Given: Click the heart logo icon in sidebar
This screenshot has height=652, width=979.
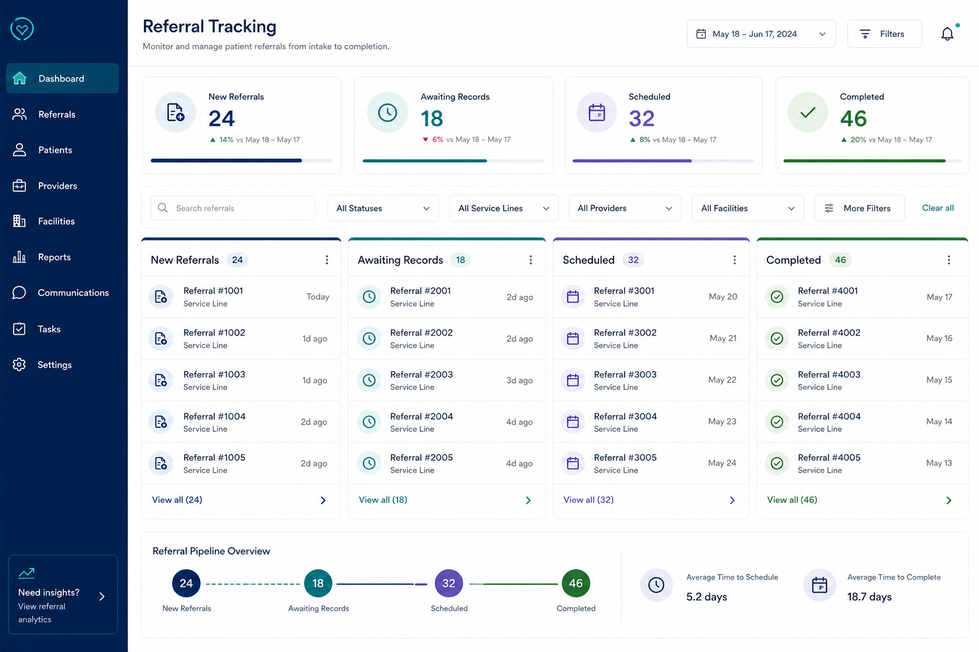Looking at the screenshot, I should tap(22, 29).
